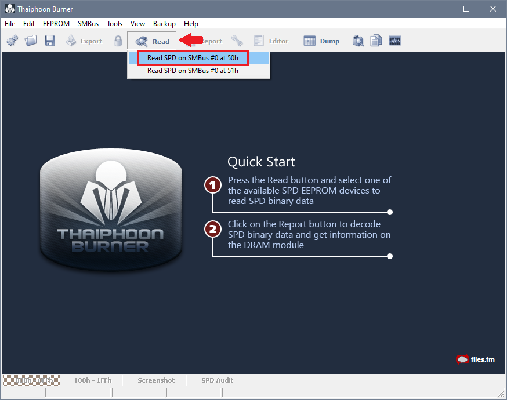Viewport: 507px width, 400px height.
Task: Switch to the 100h - 1FFh tab
Action: [93, 380]
